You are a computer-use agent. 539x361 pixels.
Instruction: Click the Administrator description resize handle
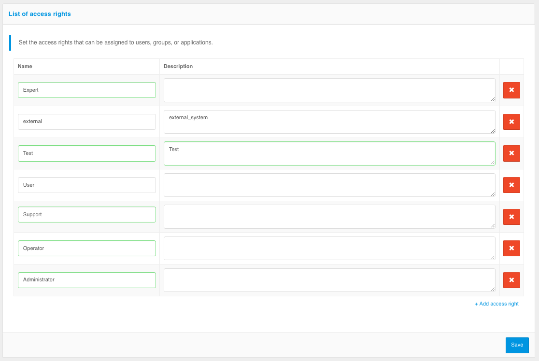pyautogui.click(x=493, y=290)
